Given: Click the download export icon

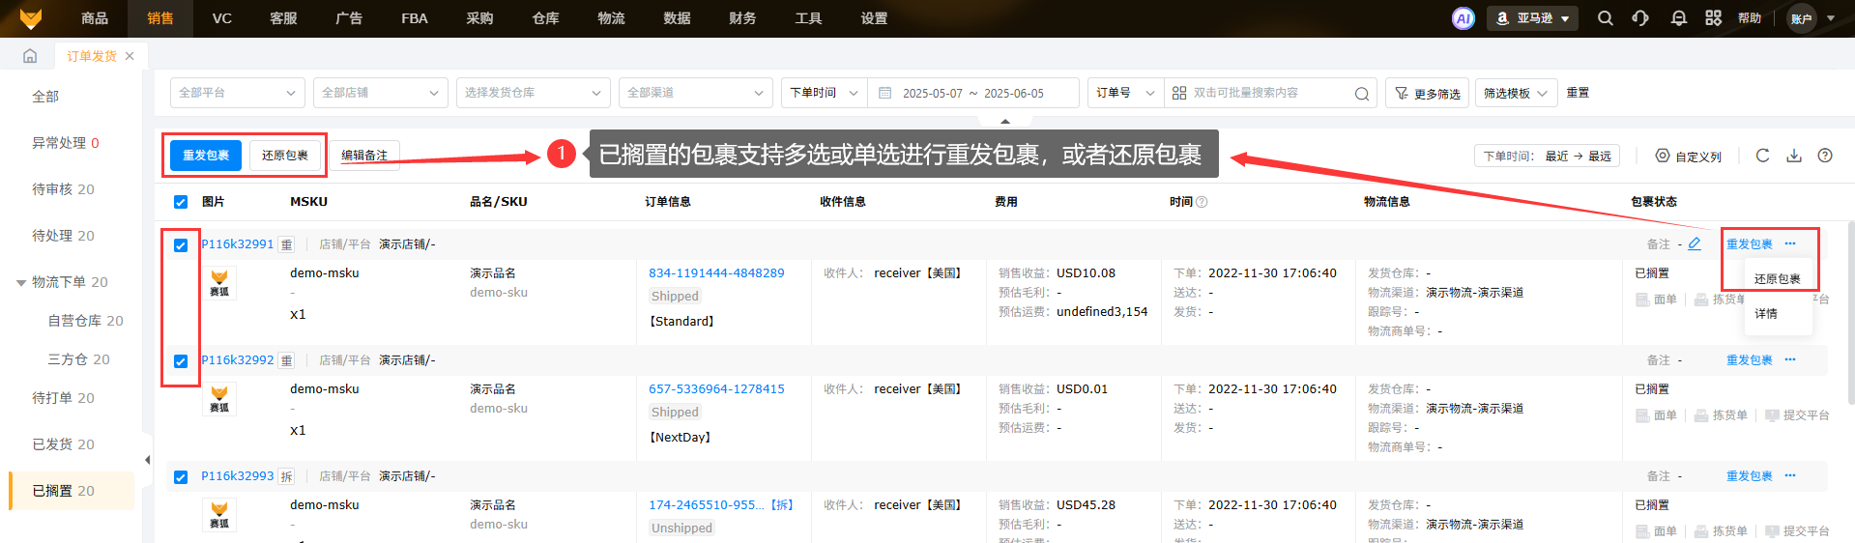Looking at the screenshot, I should click(x=1794, y=156).
